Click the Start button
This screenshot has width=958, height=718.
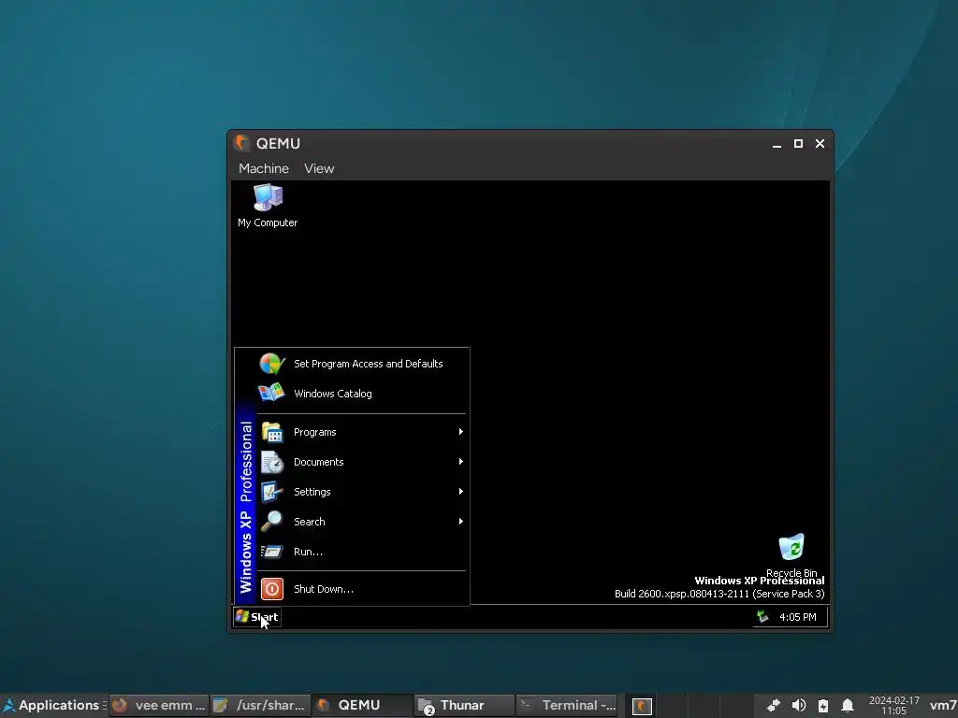(x=257, y=617)
